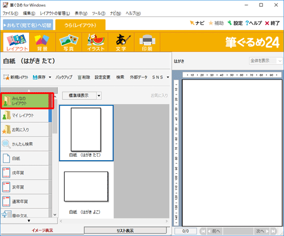Click the category list down arrow bar
Screen dimensions: 284x236
[x=29, y=221]
